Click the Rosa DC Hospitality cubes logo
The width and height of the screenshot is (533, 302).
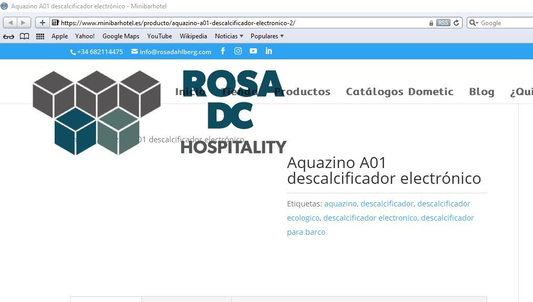pyautogui.click(x=97, y=112)
